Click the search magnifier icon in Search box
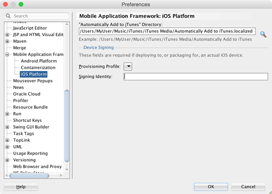The image size is (272, 194). tap(8, 16)
